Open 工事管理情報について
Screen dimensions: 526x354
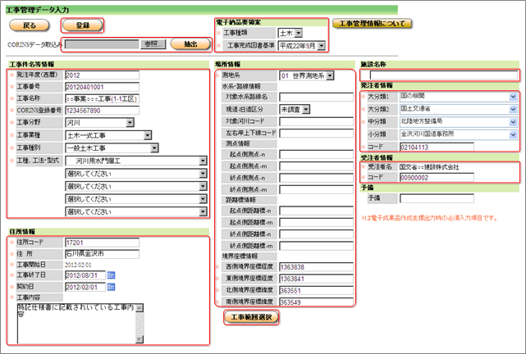[372, 24]
